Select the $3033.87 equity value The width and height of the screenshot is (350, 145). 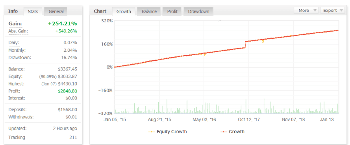pyautogui.click(x=67, y=76)
